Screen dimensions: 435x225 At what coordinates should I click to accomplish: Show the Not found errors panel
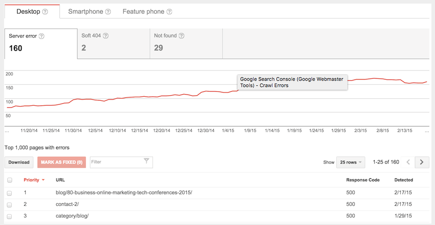(x=186, y=44)
